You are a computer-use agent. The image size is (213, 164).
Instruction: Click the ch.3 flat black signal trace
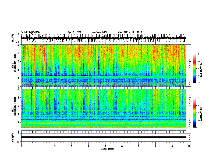(104, 137)
